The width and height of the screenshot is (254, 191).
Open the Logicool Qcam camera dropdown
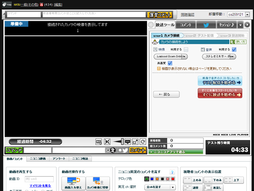(x=171, y=56)
